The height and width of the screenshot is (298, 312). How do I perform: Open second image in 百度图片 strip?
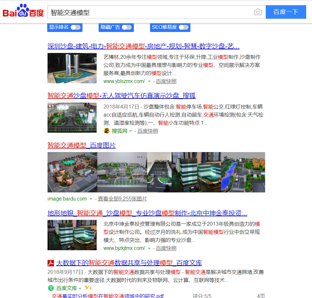(122, 172)
